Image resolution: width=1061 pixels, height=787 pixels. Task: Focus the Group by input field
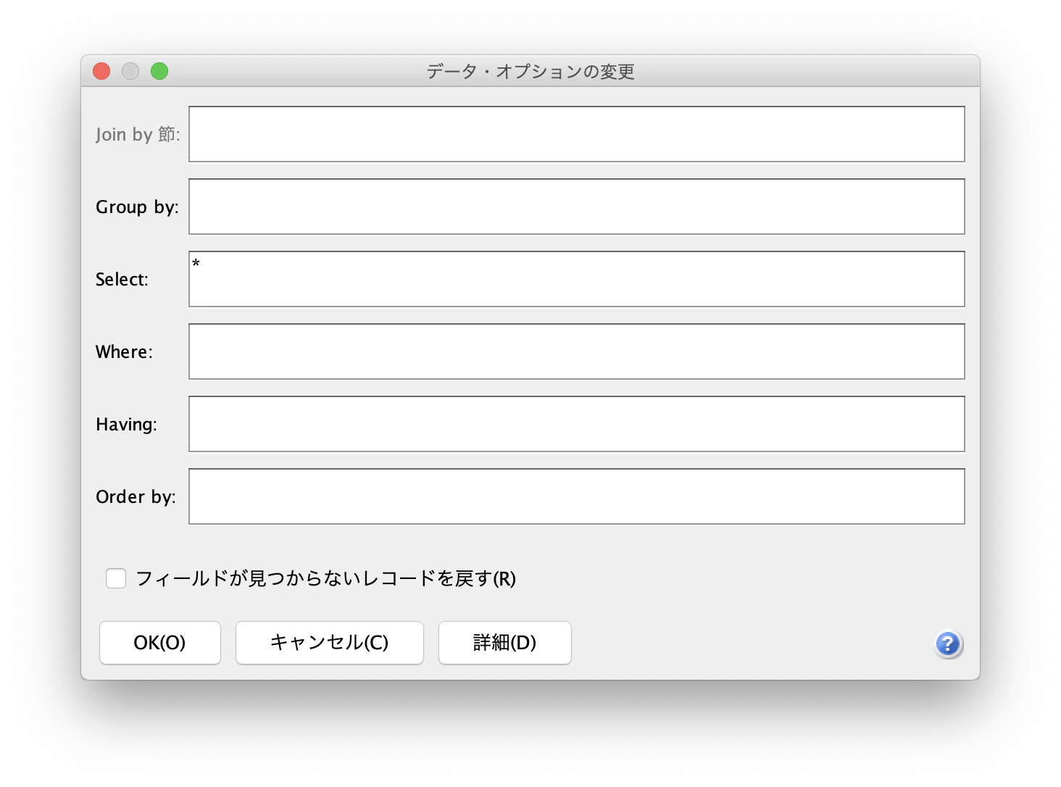click(577, 207)
